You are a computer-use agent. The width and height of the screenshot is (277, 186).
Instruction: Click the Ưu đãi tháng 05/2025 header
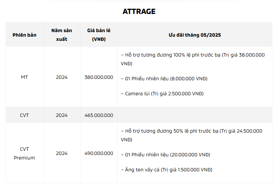pyautogui.click(x=195, y=35)
